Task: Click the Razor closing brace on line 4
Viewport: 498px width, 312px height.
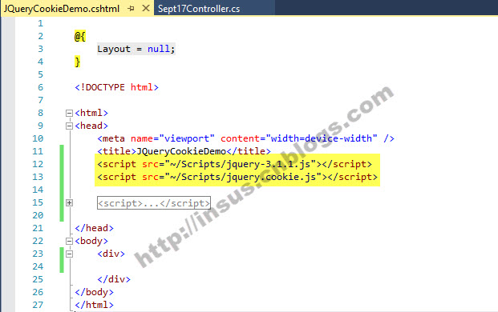Action: (x=77, y=62)
